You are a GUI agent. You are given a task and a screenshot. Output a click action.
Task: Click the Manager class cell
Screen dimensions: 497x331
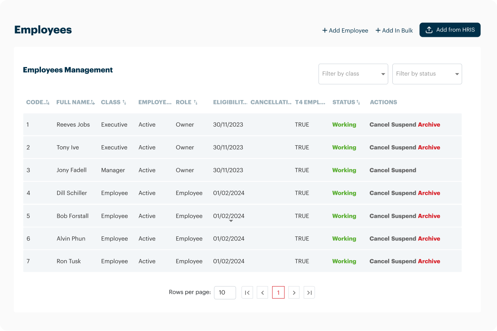pyautogui.click(x=113, y=170)
